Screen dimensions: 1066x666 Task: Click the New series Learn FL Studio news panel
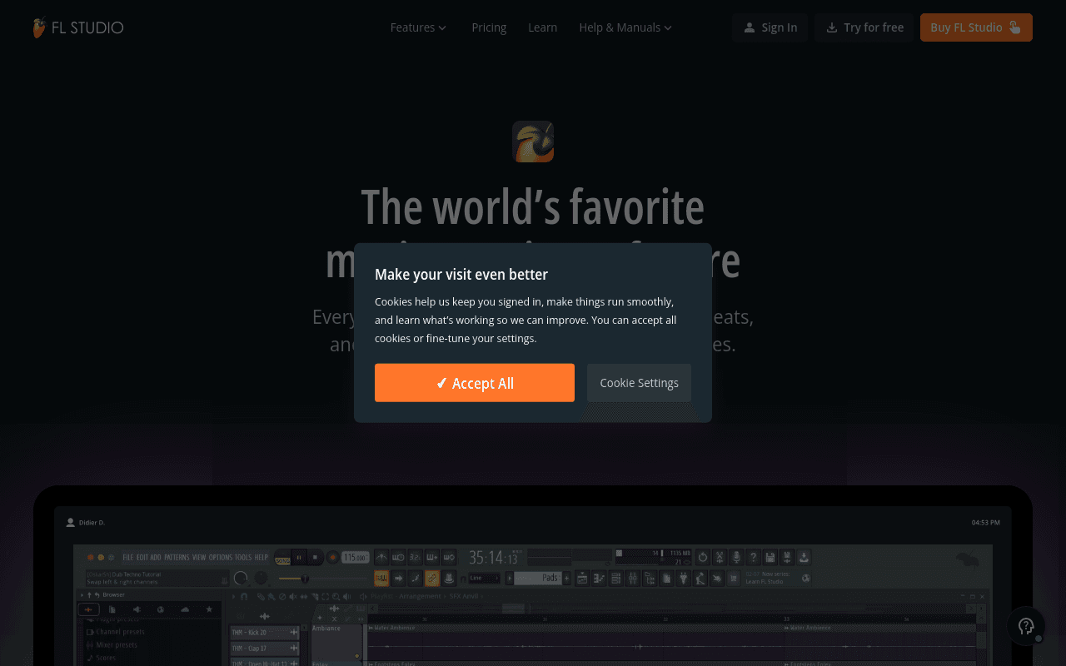coord(777,579)
